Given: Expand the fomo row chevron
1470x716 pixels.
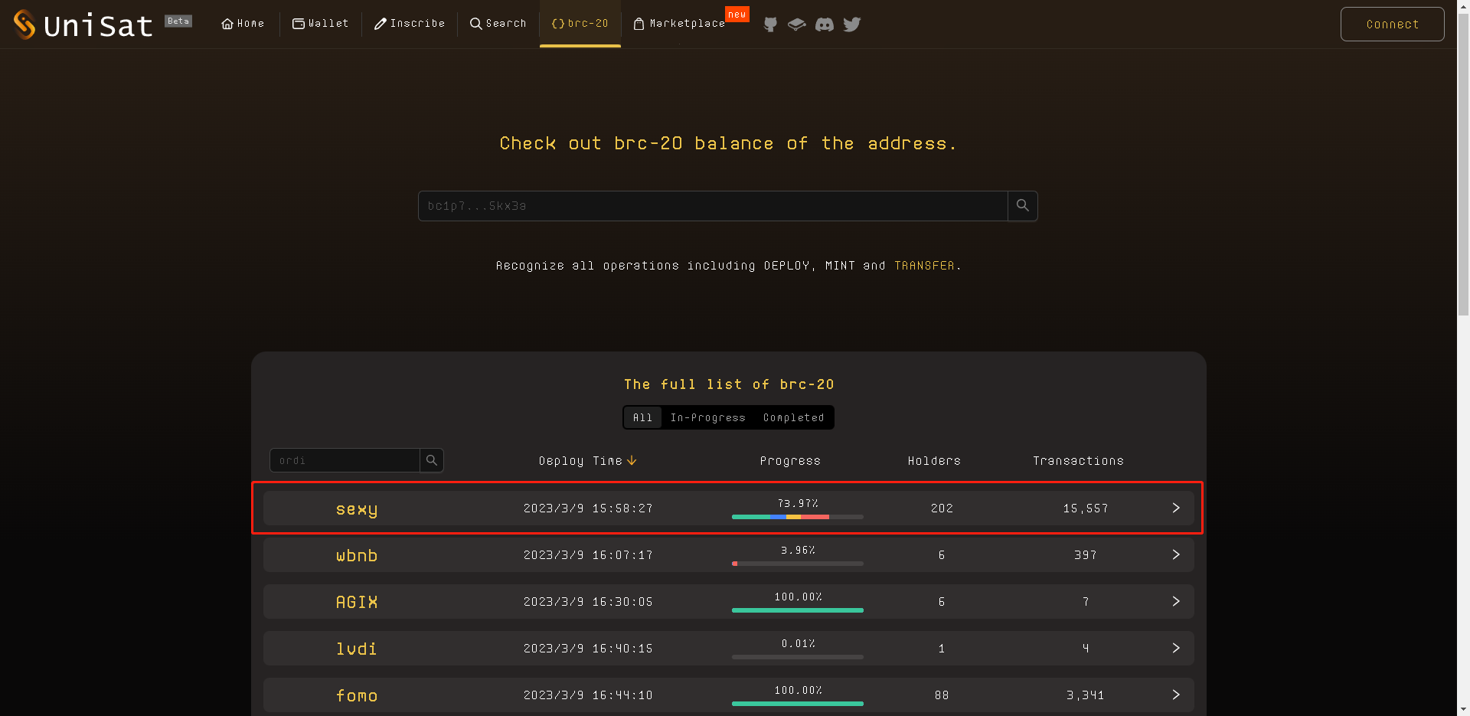Looking at the screenshot, I should pyautogui.click(x=1176, y=695).
